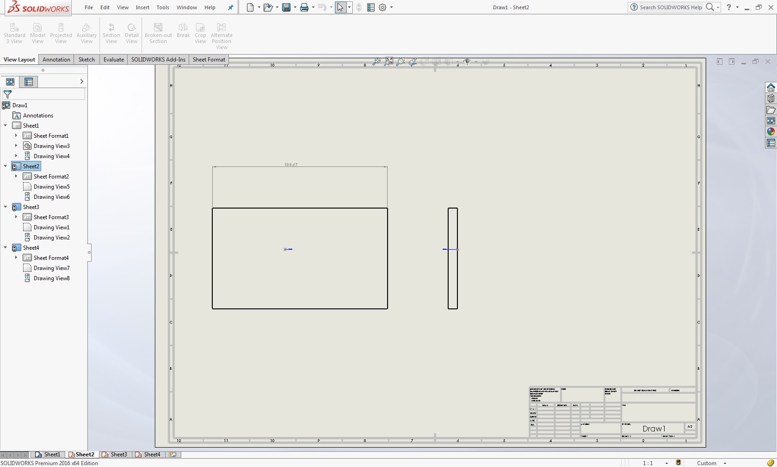This screenshot has height=467, width=777.
Task: Pin the menu bar with pushpin
Action: (231, 7)
